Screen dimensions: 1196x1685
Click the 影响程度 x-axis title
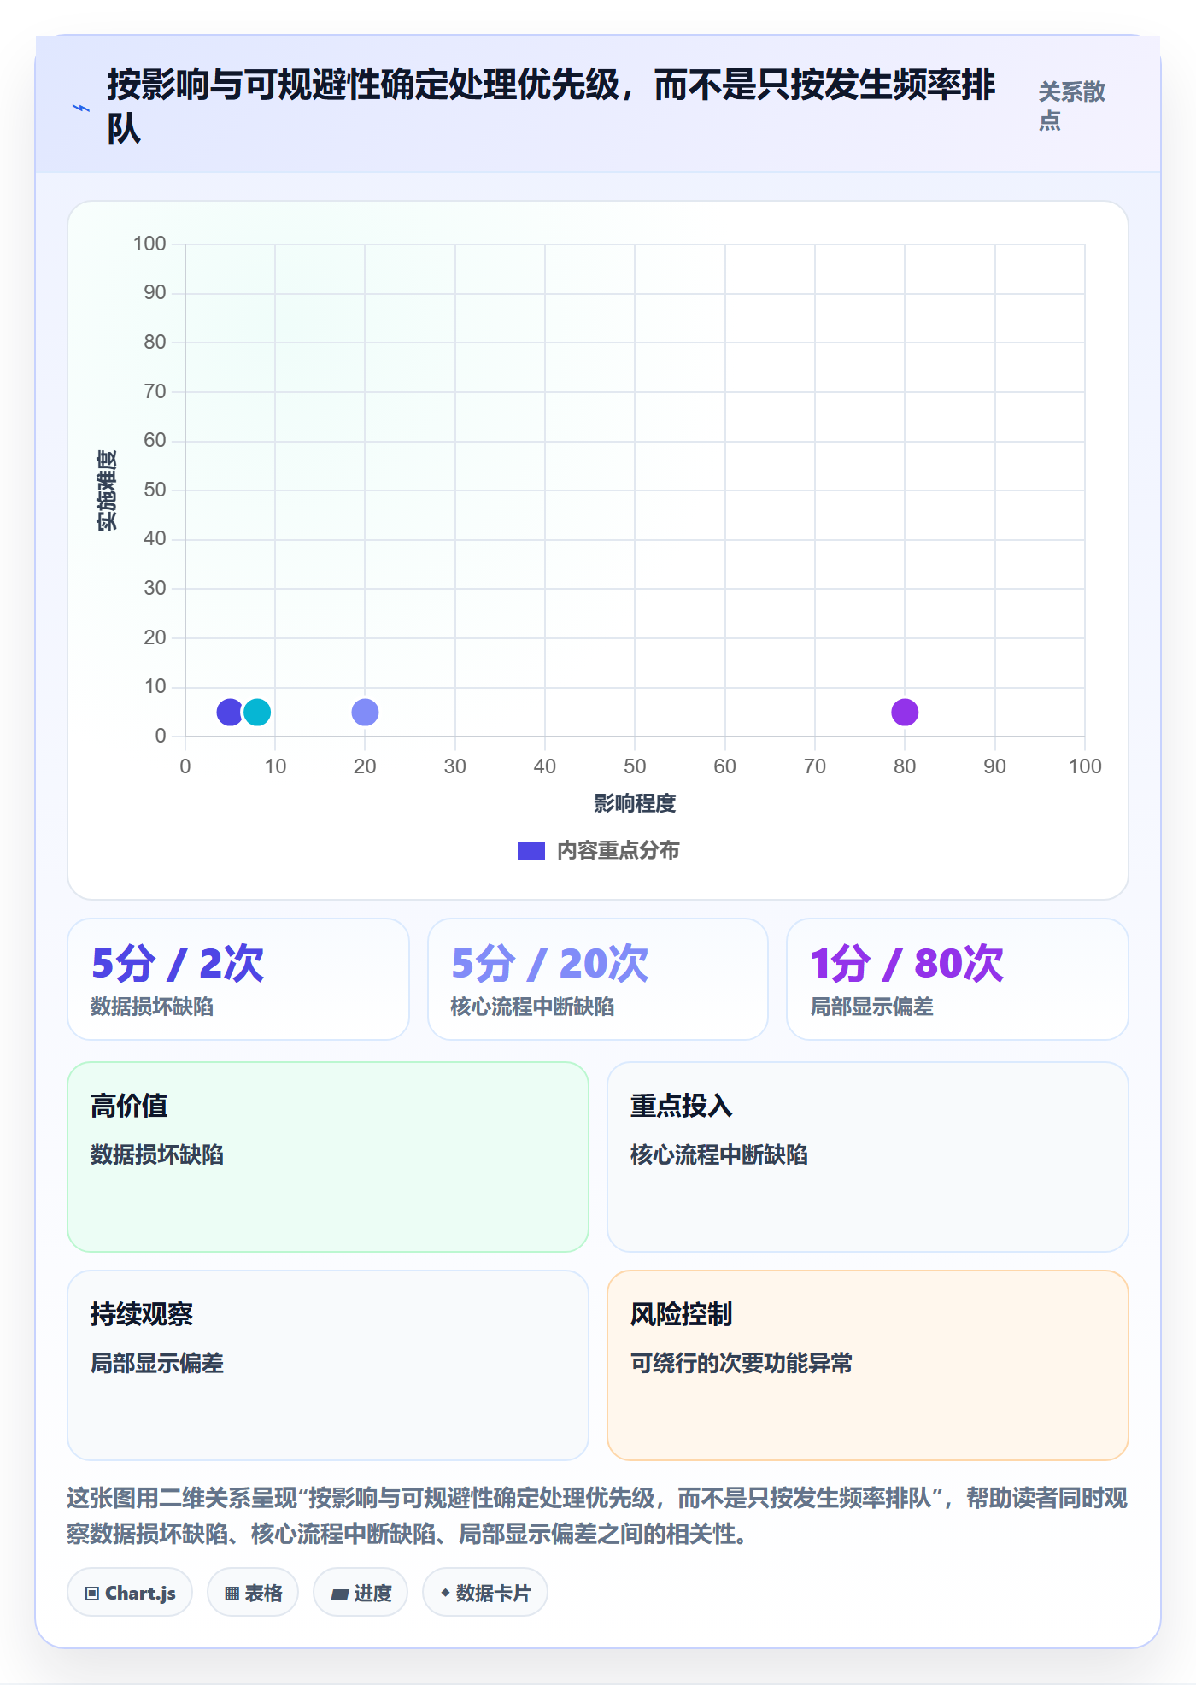tap(635, 803)
